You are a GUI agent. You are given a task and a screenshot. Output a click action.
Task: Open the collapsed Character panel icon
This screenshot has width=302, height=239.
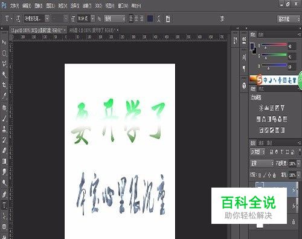[244, 57]
